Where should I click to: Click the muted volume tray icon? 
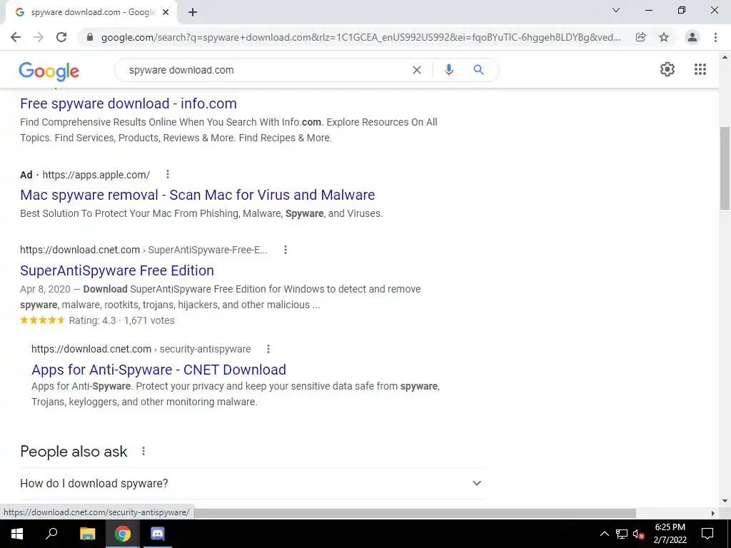[x=639, y=534]
